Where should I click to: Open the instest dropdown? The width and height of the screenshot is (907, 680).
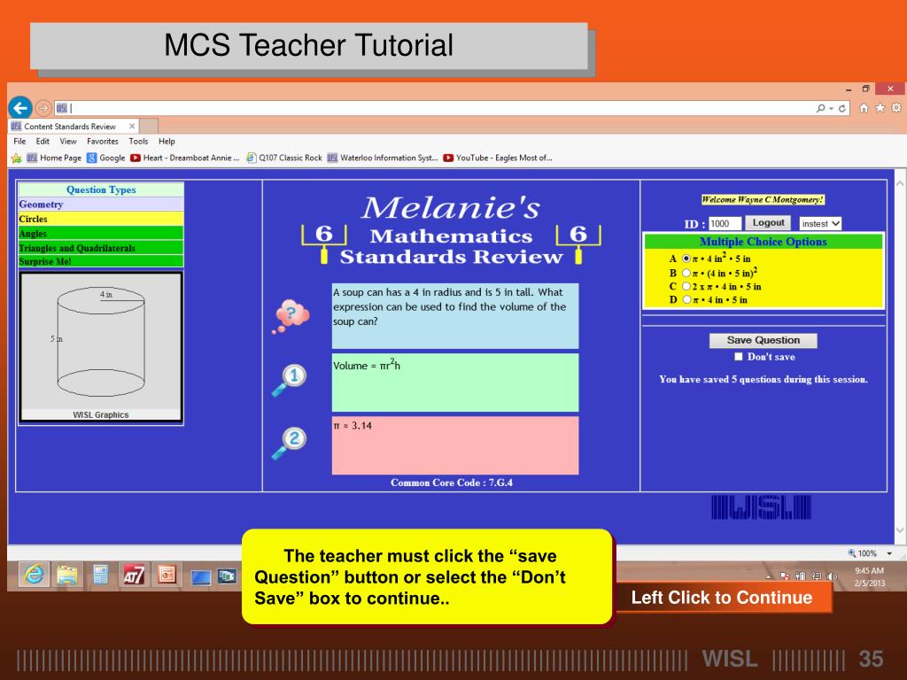820,224
